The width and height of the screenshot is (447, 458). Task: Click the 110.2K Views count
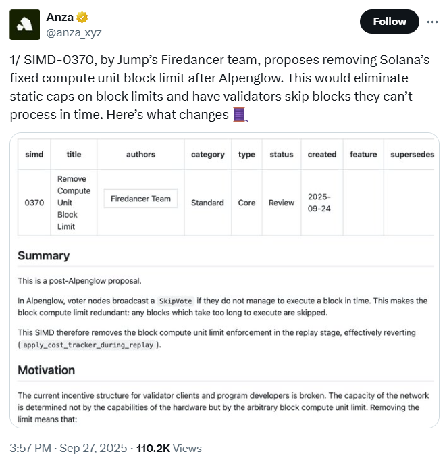169,448
